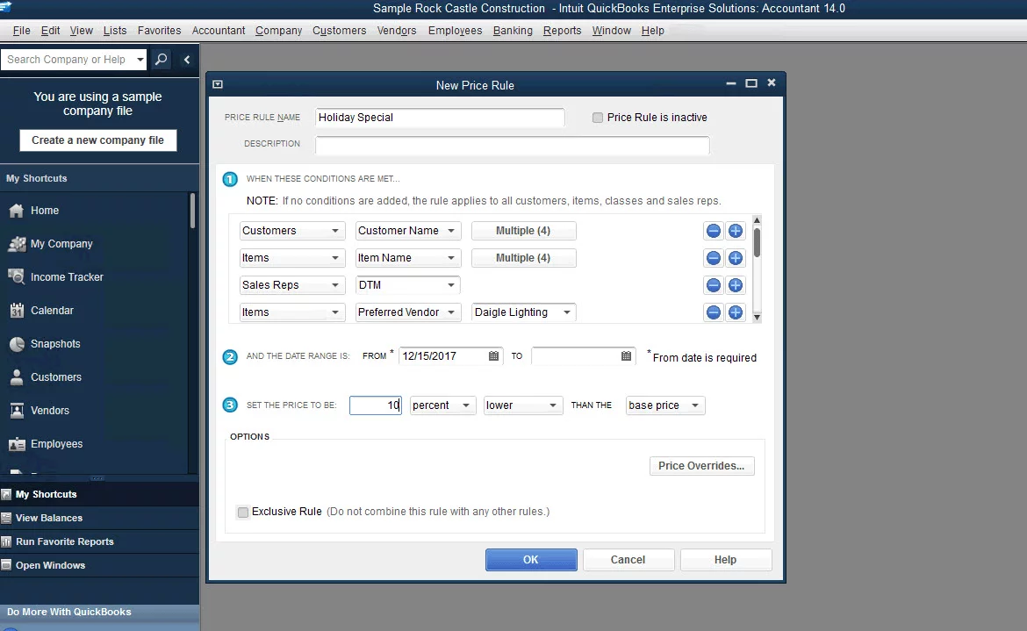This screenshot has width=1027, height=631.
Task: Add a condition with the plus icon on Customers row
Action: tap(736, 230)
